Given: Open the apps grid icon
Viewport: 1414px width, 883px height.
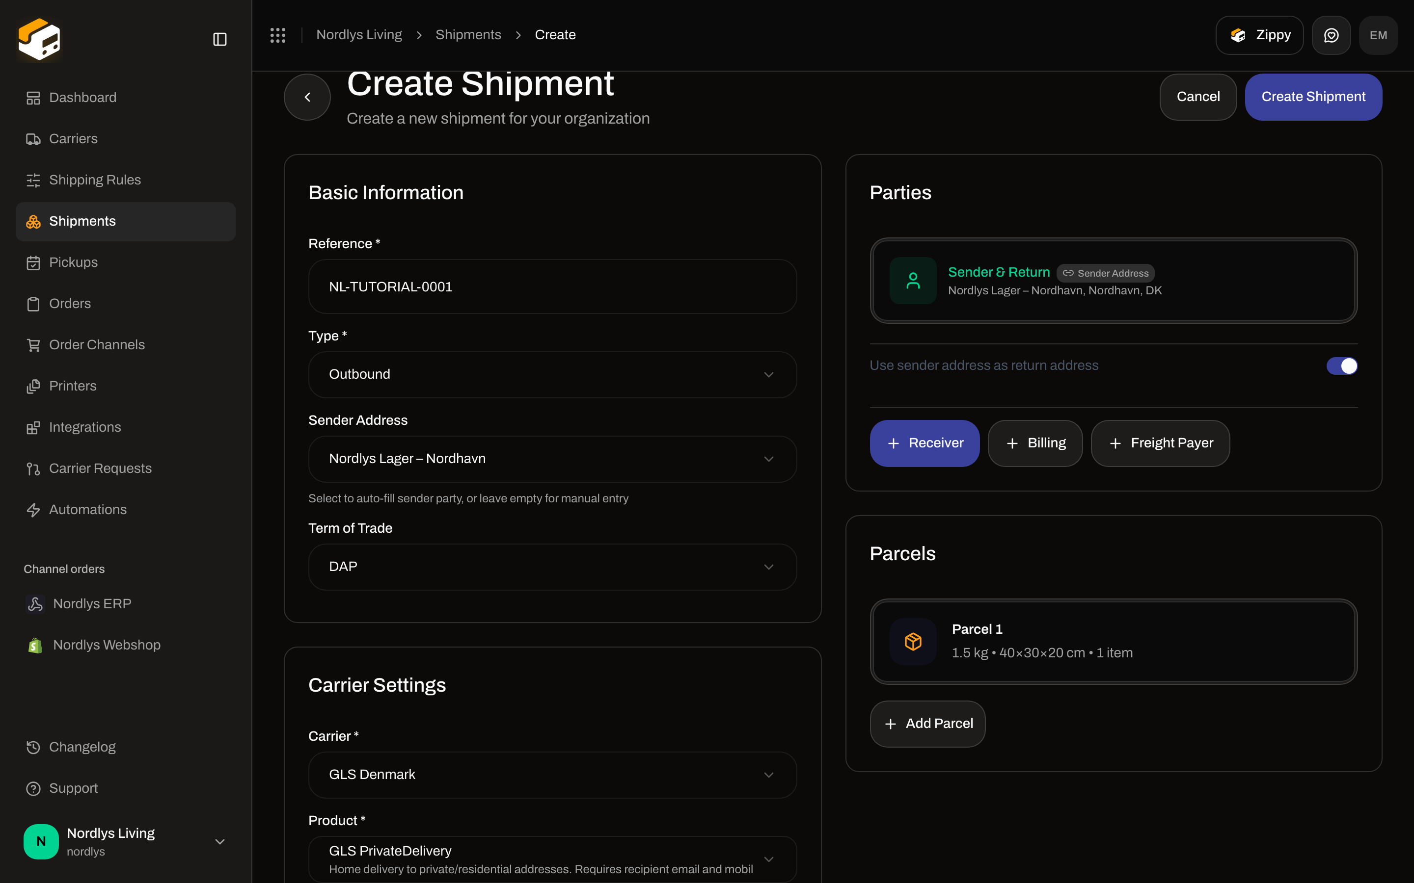Looking at the screenshot, I should click(x=278, y=35).
